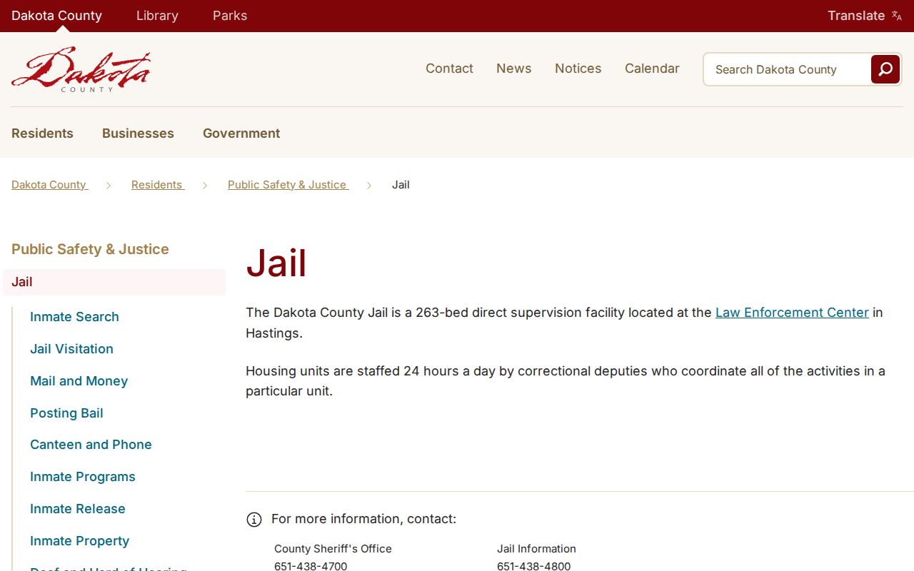Image resolution: width=914 pixels, height=571 pixels.
Task: Switch to the Parks tab
Action: coord(230,16)
